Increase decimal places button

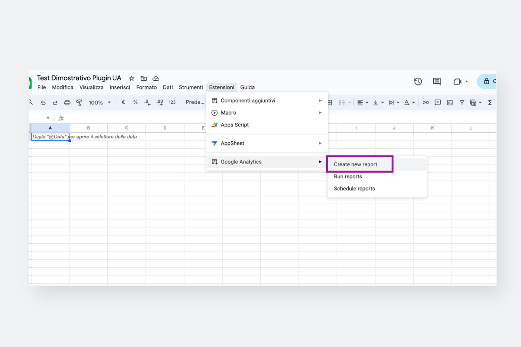click(160, 102)
